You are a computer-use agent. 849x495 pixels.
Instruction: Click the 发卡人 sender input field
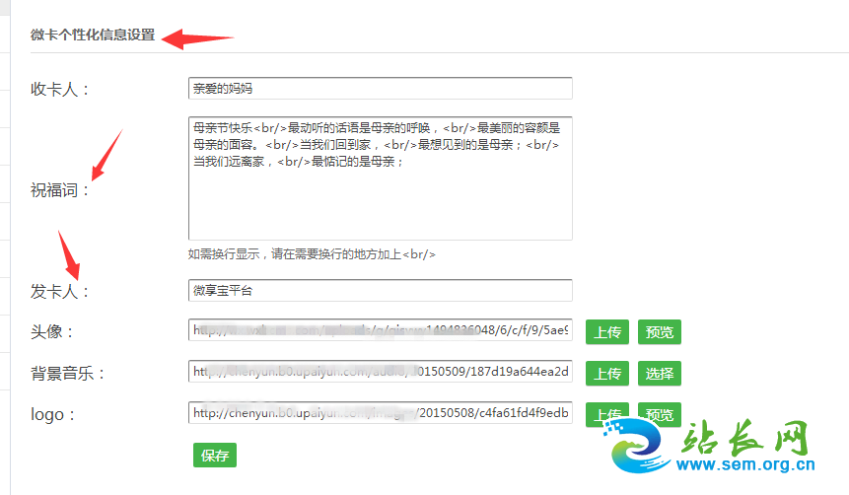click(380, 291)
